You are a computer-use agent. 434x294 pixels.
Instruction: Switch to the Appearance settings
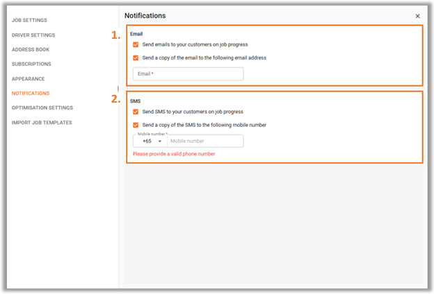click(28, 79)
